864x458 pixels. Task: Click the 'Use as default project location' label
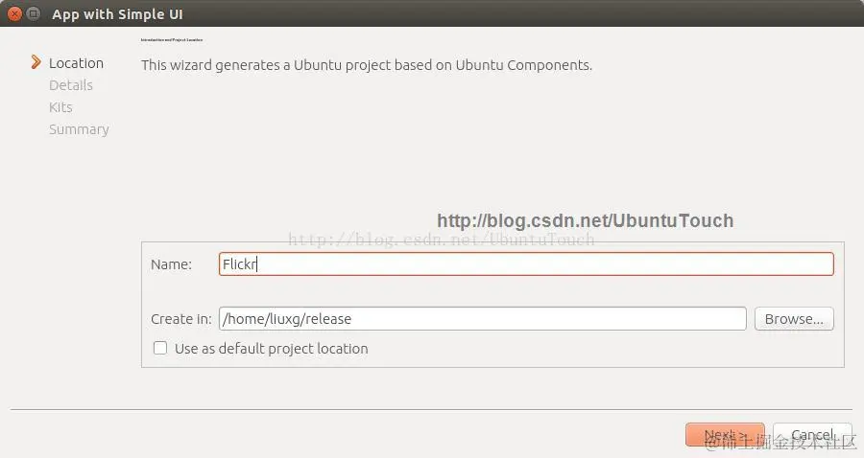coord(271,349)
